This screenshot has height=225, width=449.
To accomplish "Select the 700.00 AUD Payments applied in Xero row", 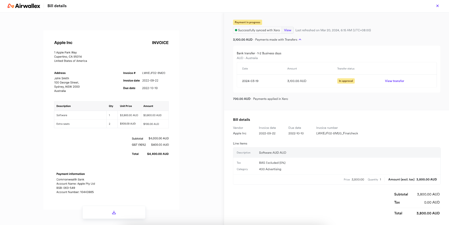I will [x=260, y=99].
